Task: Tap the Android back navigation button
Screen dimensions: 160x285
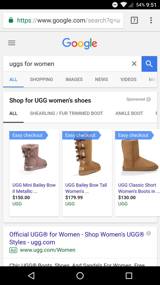Action: pyautogui.click(x=31, y=276)
